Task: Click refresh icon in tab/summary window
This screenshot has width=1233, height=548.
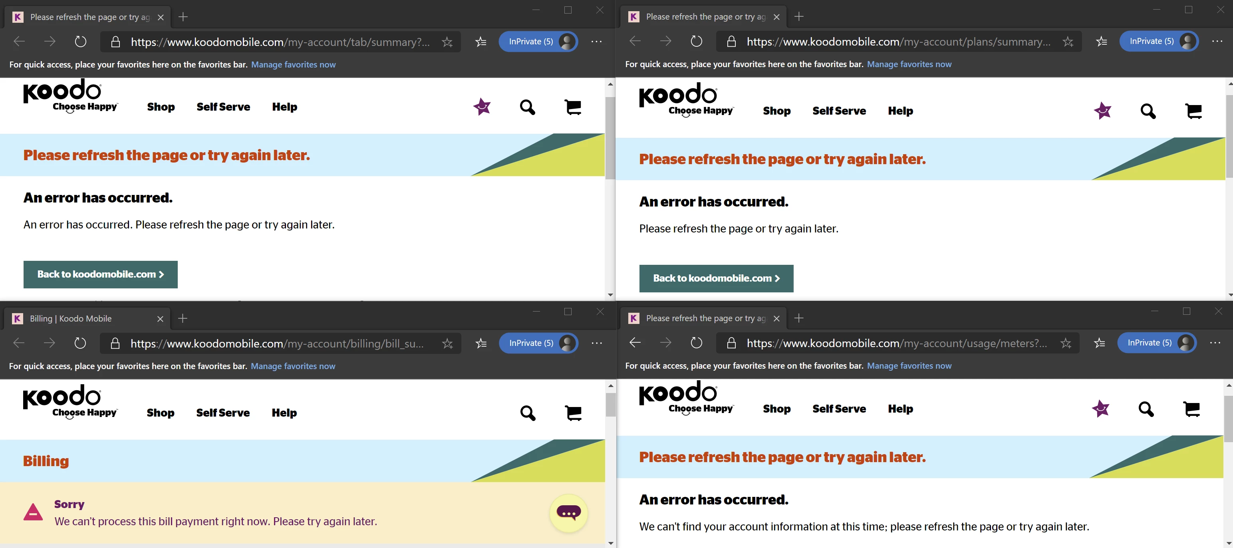Action: pyautogui.click(x=80, y=42)
